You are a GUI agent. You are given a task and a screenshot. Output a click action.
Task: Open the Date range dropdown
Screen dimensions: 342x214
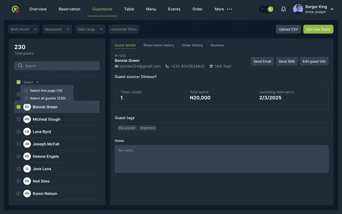(90, 29)
